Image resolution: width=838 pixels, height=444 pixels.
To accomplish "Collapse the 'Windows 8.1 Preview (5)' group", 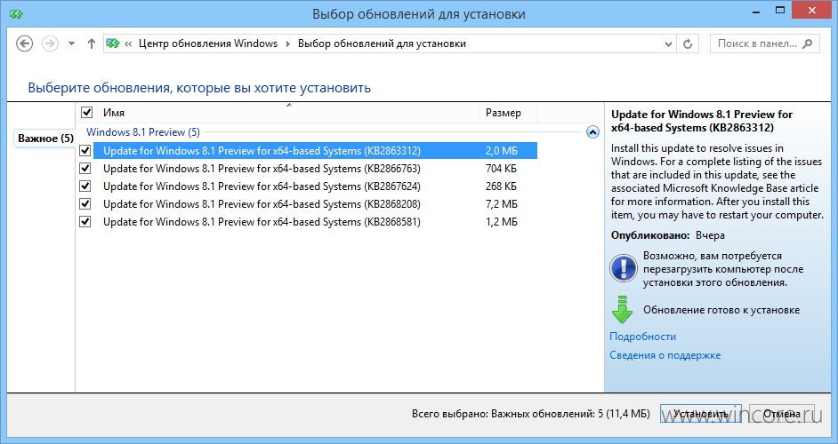I will (x=592, y=132).
